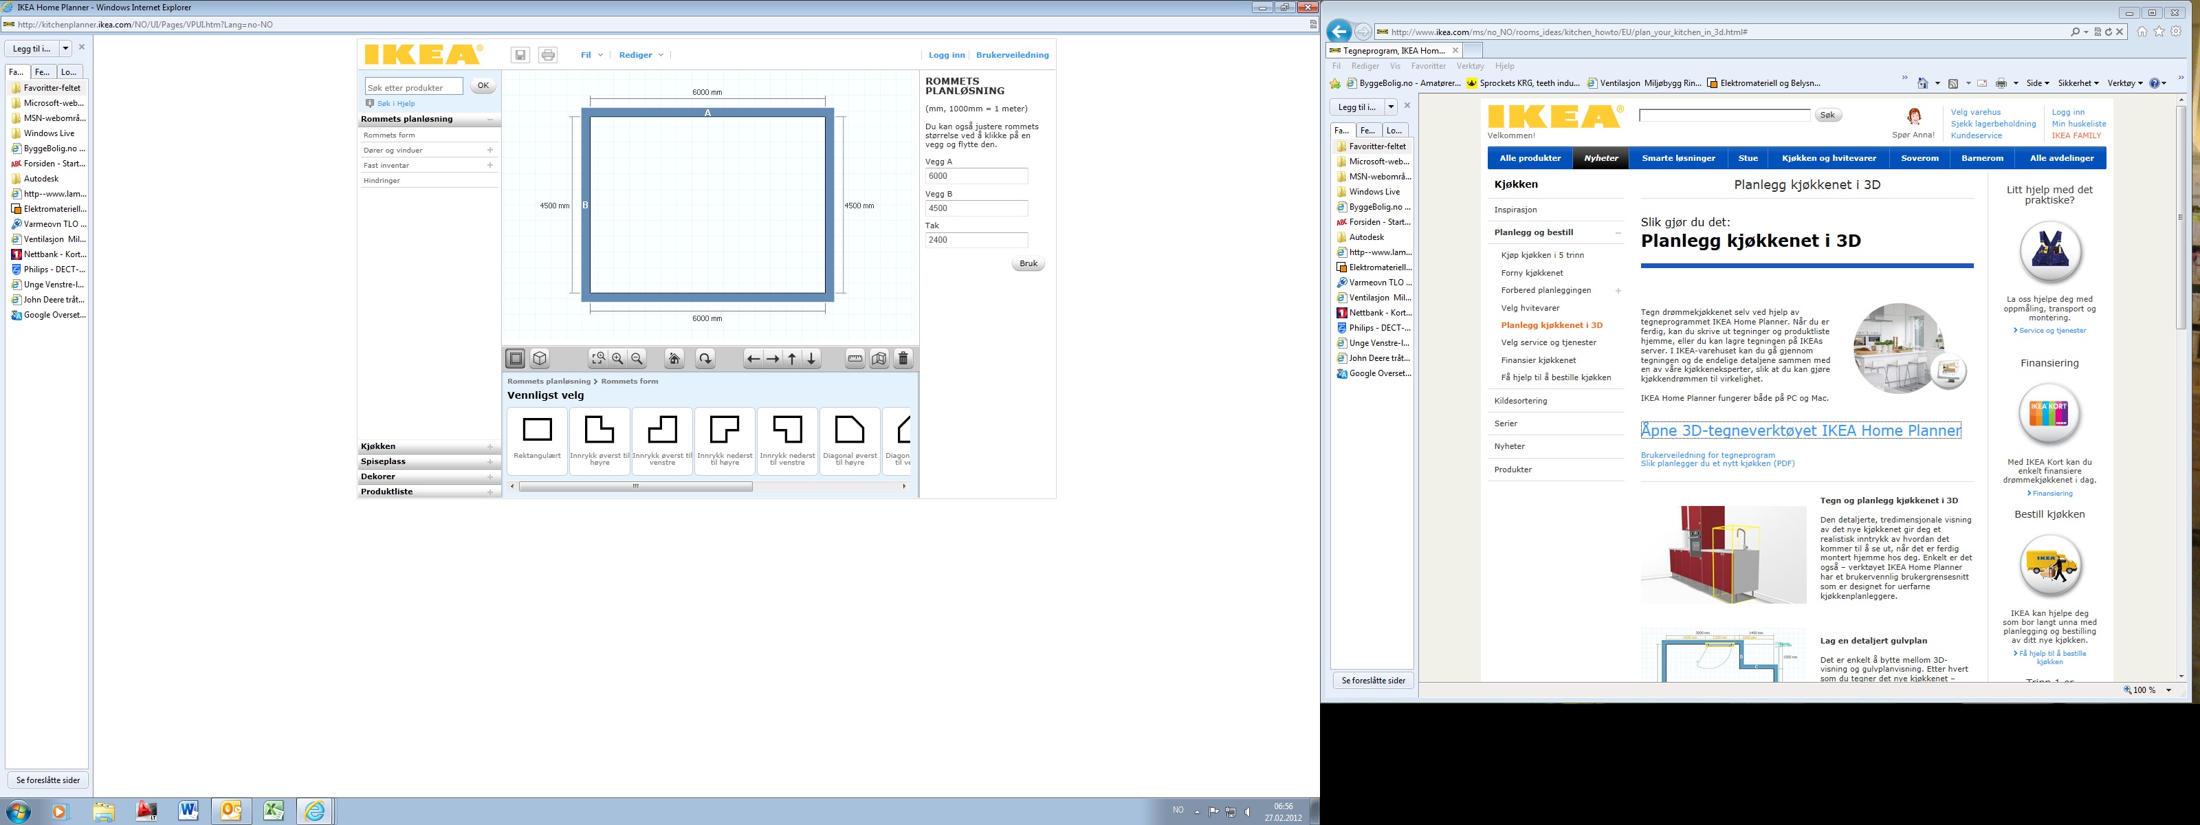Screen dimensions: 2200x825
Task: Open the Soverom tab on IKEA site
Action: [x=1920, y=158]
